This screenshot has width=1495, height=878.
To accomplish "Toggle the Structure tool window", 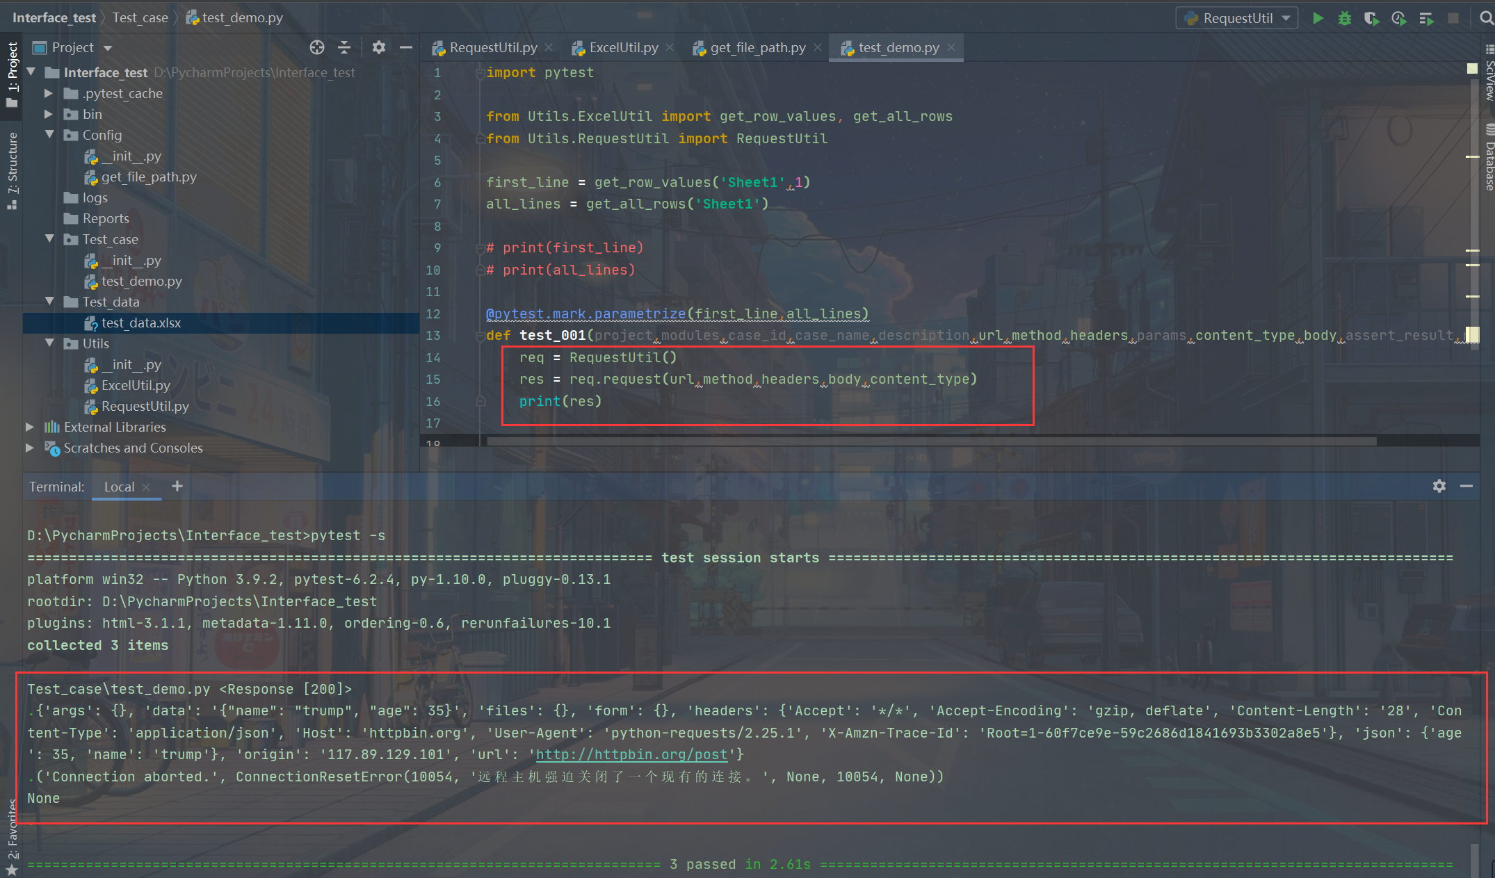I will [x=13, y=167].
